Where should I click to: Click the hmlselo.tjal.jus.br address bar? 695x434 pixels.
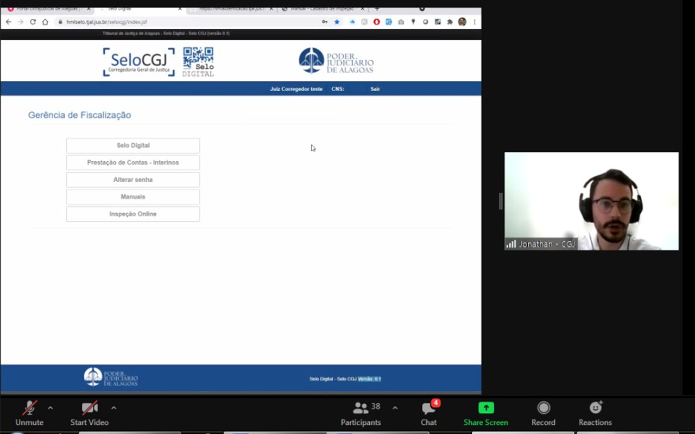click(x=163, y=22)
